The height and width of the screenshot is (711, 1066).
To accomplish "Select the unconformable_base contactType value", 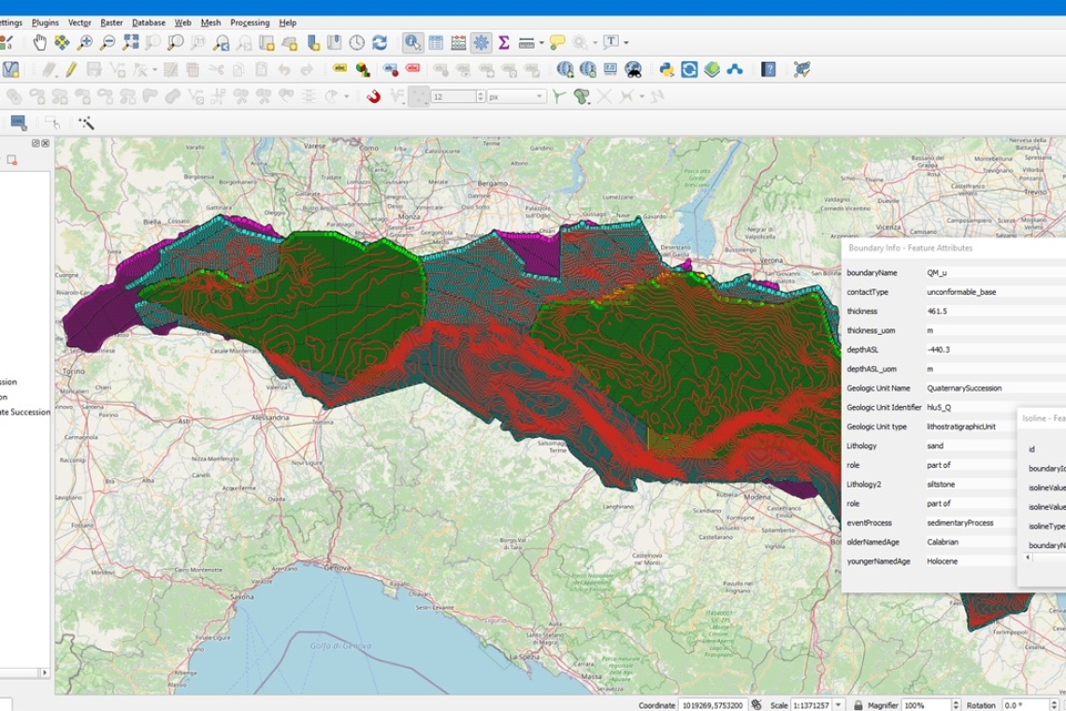I will 961,292.
